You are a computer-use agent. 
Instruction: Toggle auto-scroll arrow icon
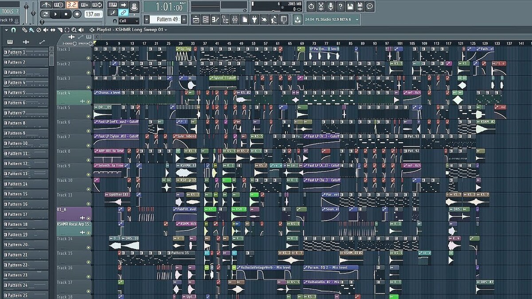[x=123, y=5]
